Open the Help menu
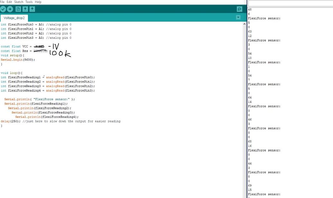Screen dimensions: 333x198 (38, 2)
